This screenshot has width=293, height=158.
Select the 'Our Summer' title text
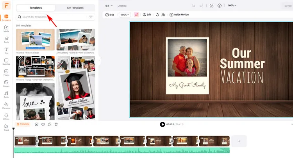pyautogui.click(x=242, y=59)
